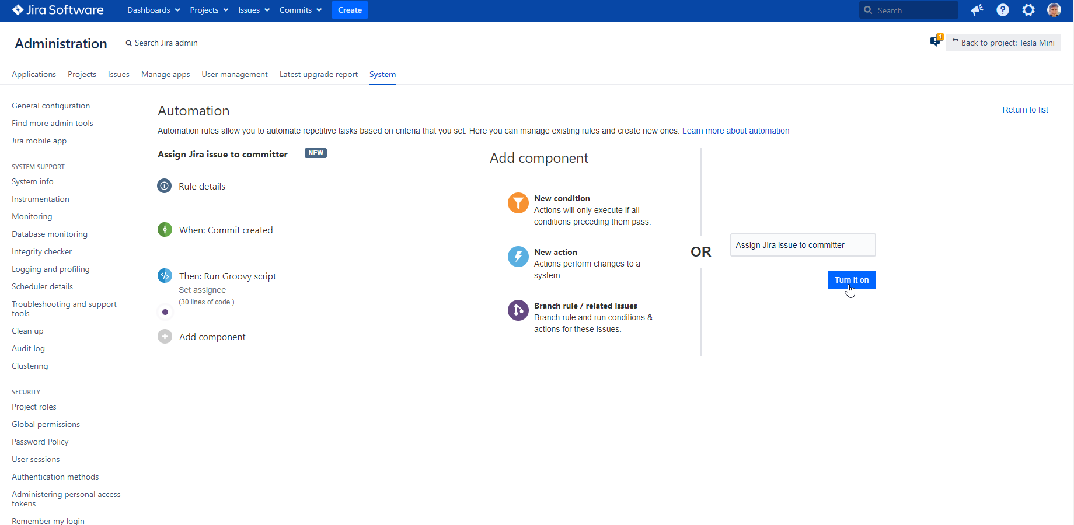Select the Commit created trigger icon
The image size is (1074, 525).
point(165,230)
